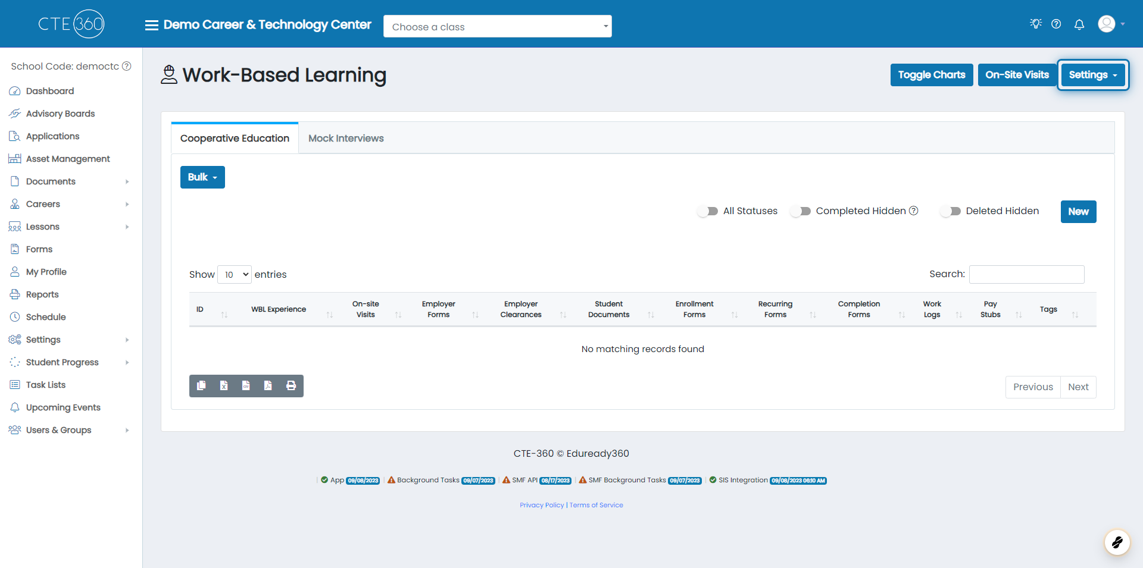Export table to CSV icon
1143x568 pixels.
(x=246, y=385)
